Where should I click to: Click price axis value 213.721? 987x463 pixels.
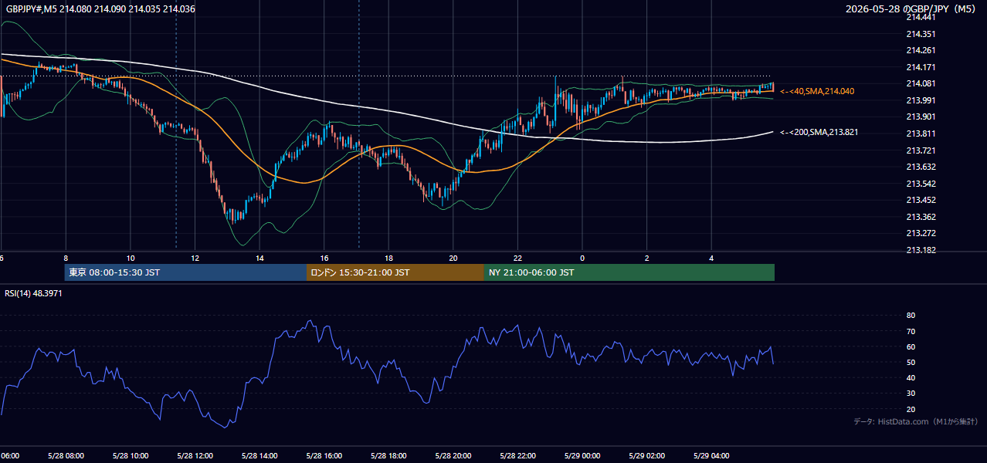click(x=921, y=150)
